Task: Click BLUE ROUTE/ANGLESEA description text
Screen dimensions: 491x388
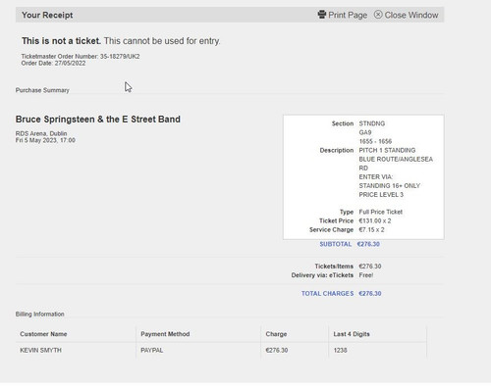Action: coord(396,159)
